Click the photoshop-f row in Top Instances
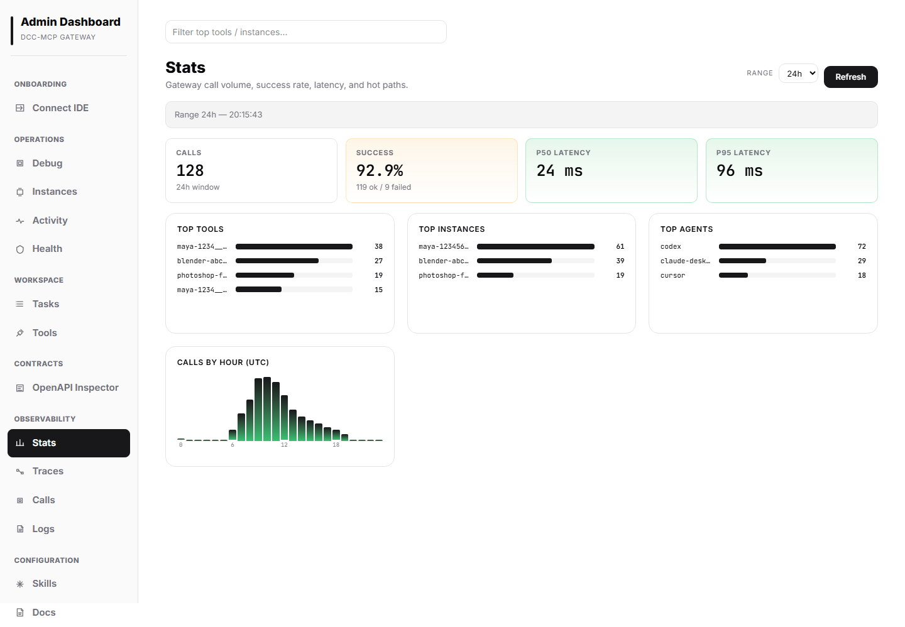This screenshot has height=627, width=905. pyautogui.click(x=522, y=275)
